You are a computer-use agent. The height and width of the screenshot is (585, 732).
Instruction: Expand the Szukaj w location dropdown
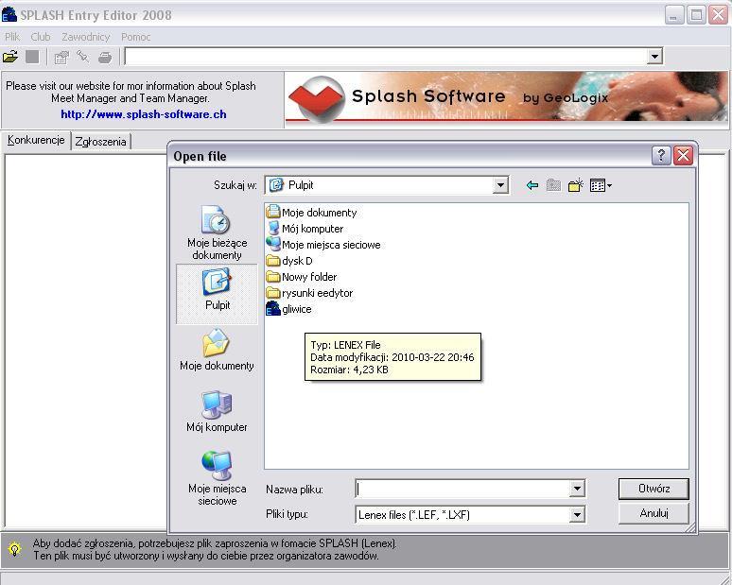click(500, 185)
